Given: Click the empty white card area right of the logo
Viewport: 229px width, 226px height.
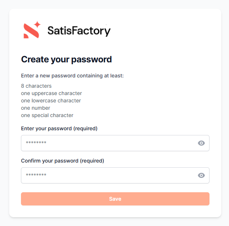Looking at the screenshot, I should 166,31.
